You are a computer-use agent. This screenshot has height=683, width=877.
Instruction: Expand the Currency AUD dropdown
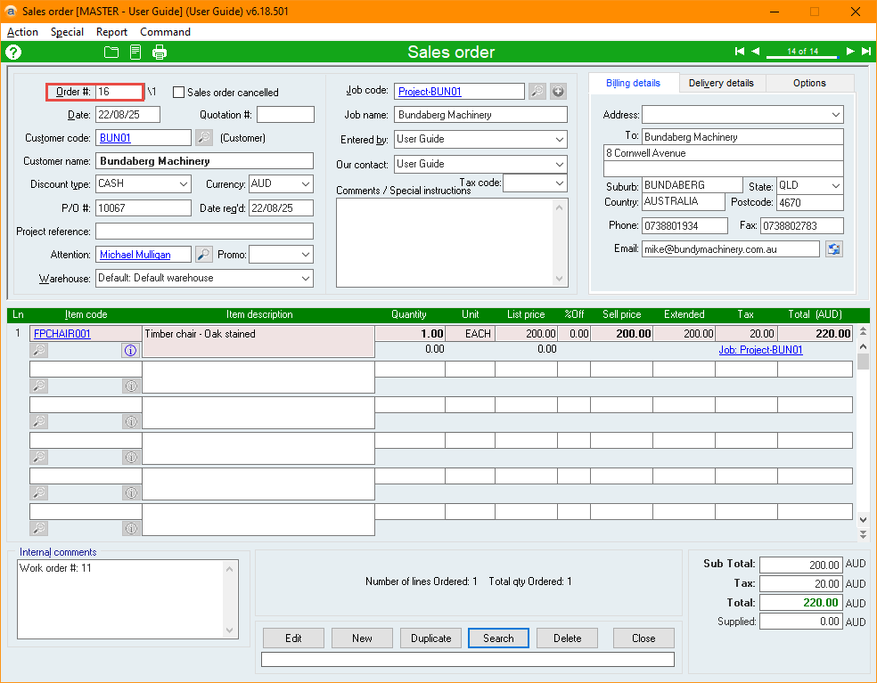306,183
